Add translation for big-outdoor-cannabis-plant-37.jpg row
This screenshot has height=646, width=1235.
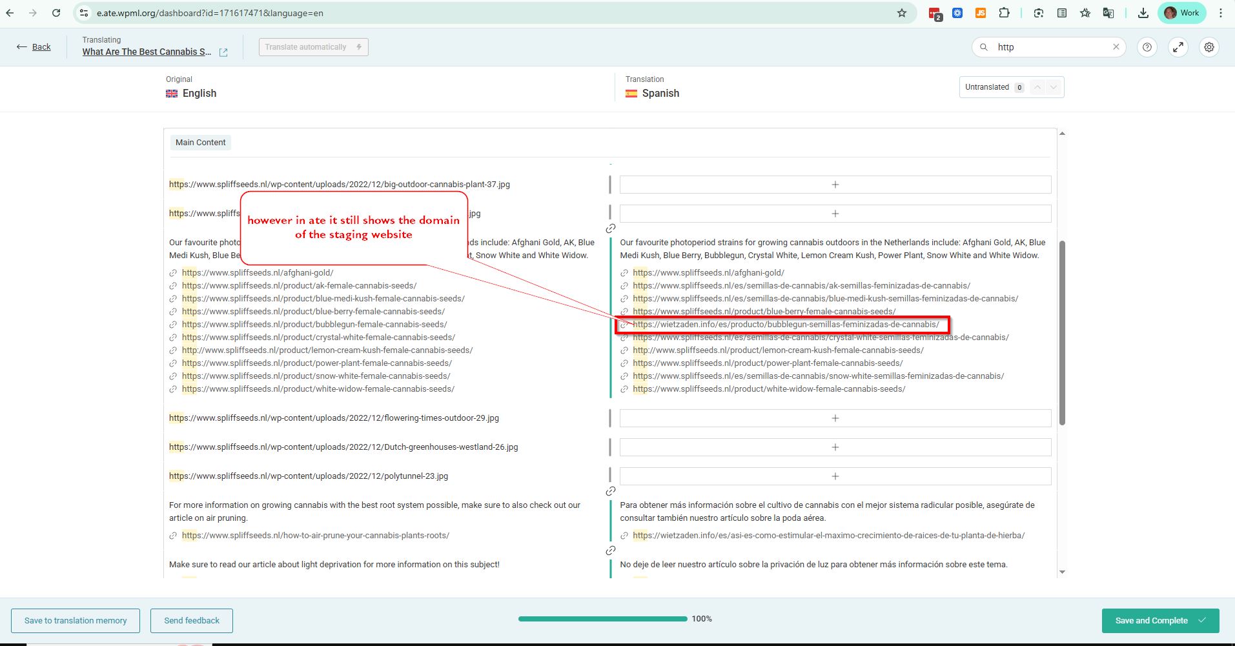pyautogui.click(x=835, y=185)
